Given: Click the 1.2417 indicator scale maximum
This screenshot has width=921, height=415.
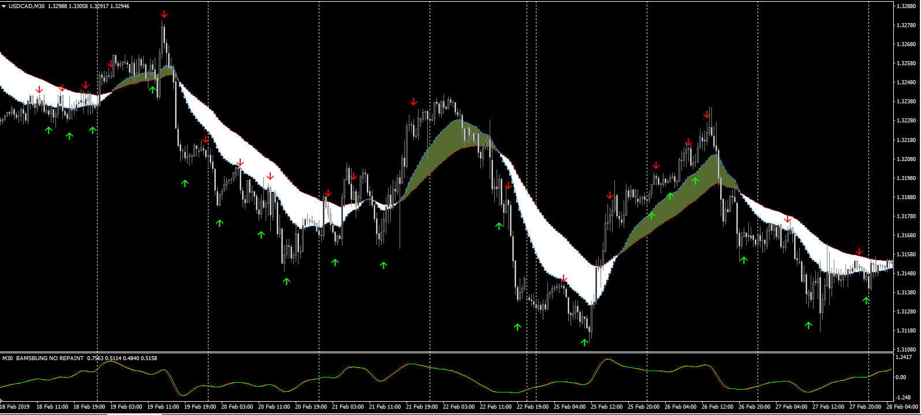Looking at the screenshot, I should tap(905, 357).
